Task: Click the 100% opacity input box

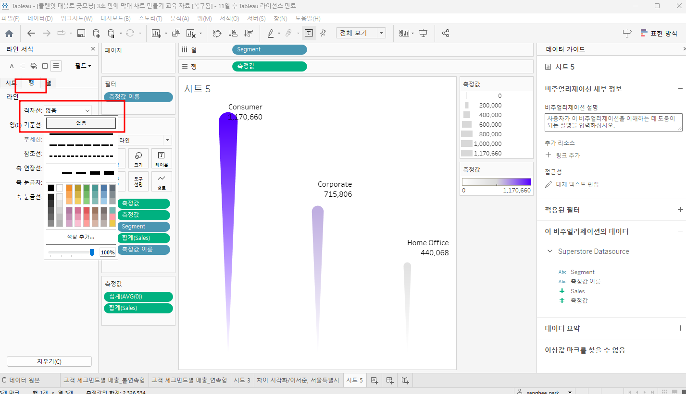Action: coord(108,252)
